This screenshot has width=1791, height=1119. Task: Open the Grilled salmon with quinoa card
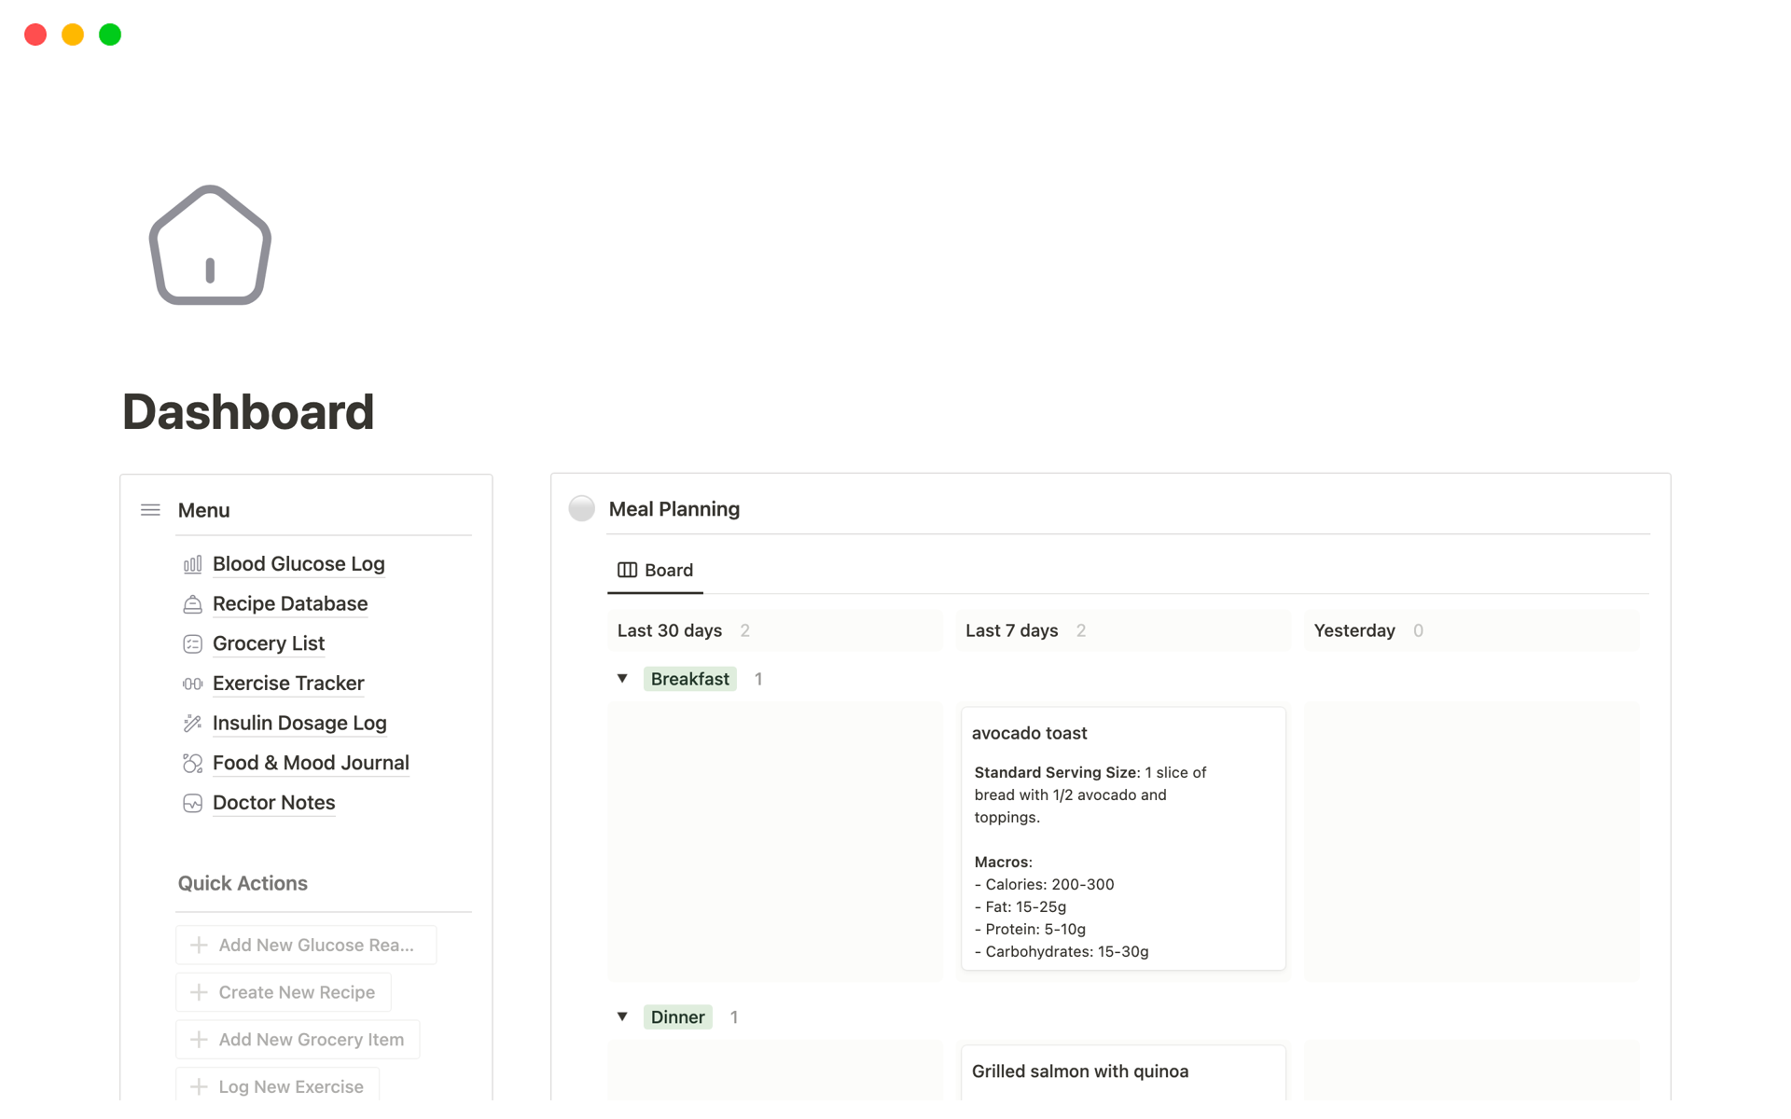click(x=1079, y=1071)
